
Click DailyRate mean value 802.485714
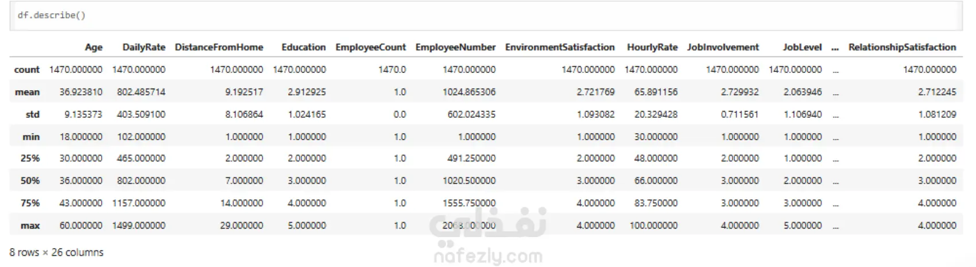(141, 92)
